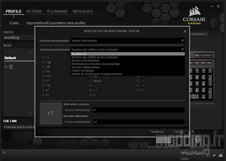Move mode list down with chevron
Screen dimensions: 226x161
click(31, 113)
